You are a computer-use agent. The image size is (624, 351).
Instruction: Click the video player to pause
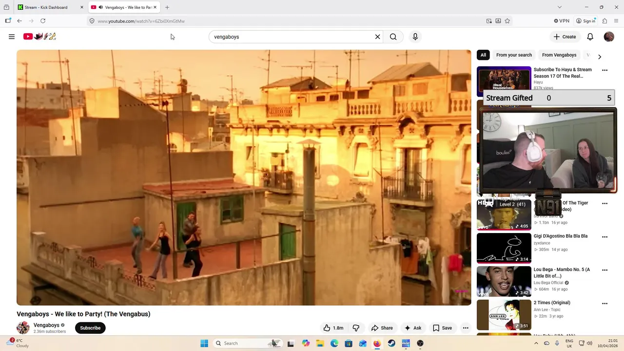click(244, 177)
